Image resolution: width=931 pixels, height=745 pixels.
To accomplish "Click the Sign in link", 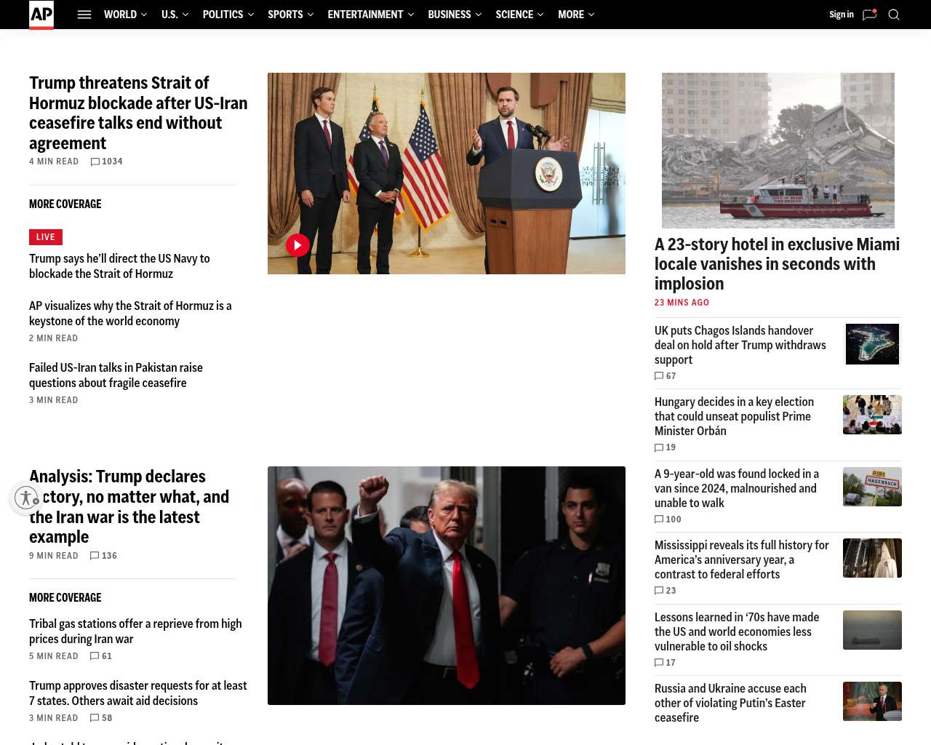I will (842, 15).
